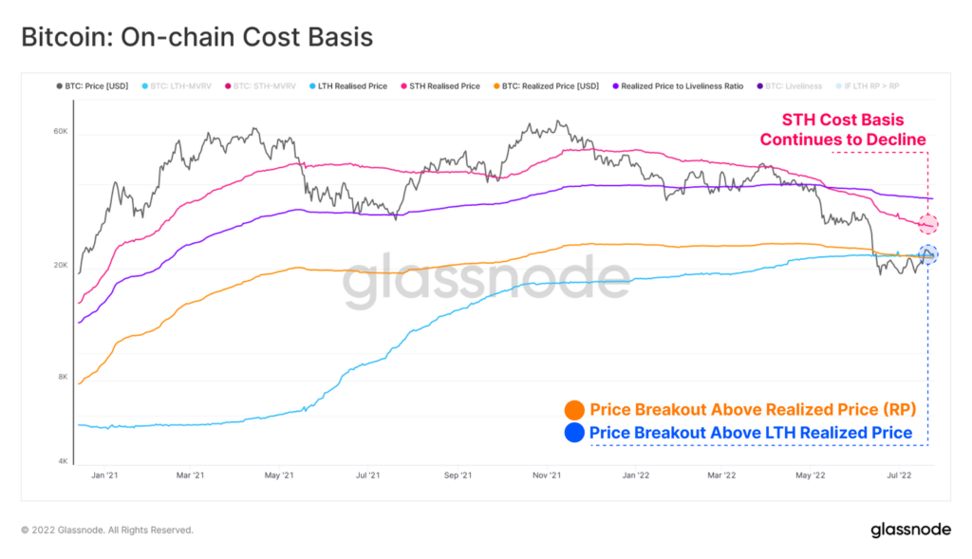Toggle the BTC: Price [USD] legend entry

coord(92,86)
